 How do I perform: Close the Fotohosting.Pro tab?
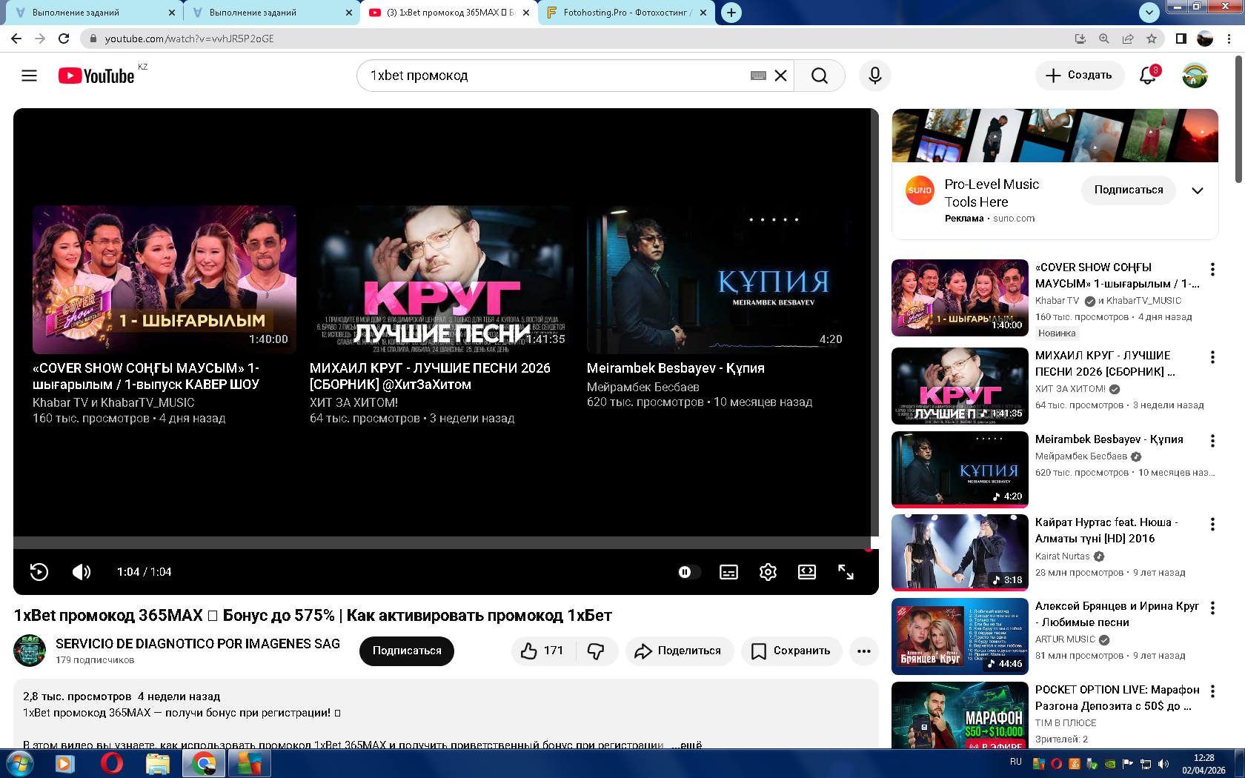click(703, 13)
